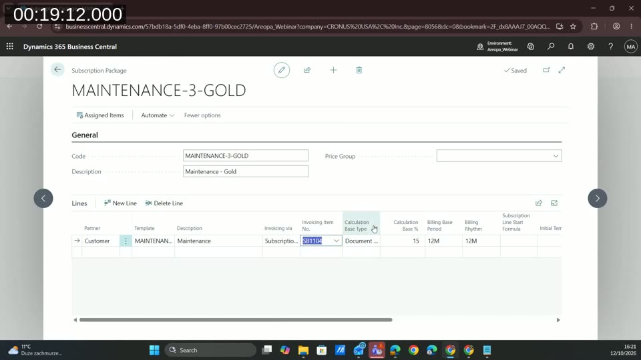Click Fewer options
The width and height of the screenshot is (641, 360).
pyautogui.click(x=202, y=115)
